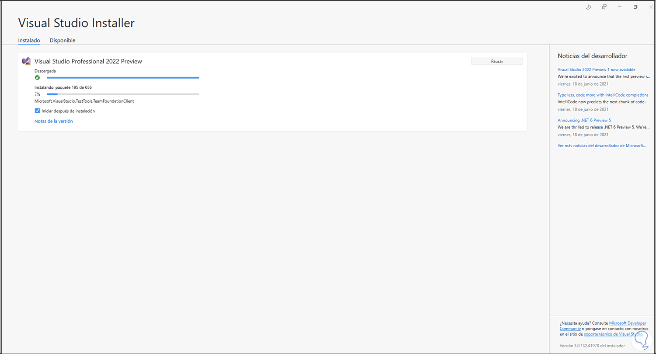Viewport: 656px width, 354px height.
Task: Click the Visual Studio Professional product icon
Action: point(26,61)
